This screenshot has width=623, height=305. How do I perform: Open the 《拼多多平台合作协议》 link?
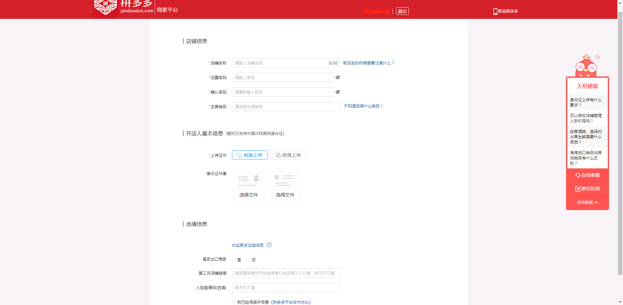coord(291,302)
